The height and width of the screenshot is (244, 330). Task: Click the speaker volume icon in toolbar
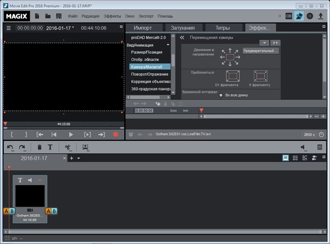(303, 147)
